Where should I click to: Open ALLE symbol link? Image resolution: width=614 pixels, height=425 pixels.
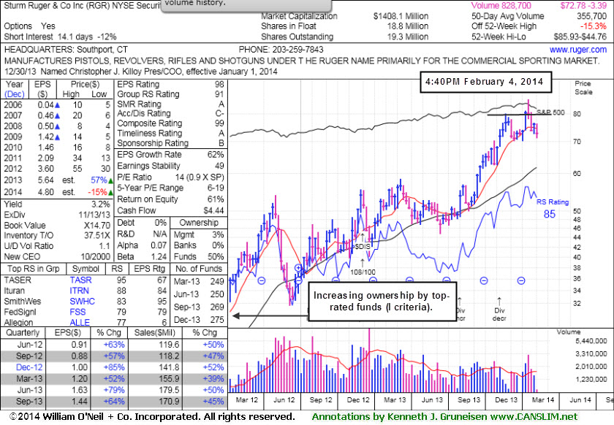[80, 323]
